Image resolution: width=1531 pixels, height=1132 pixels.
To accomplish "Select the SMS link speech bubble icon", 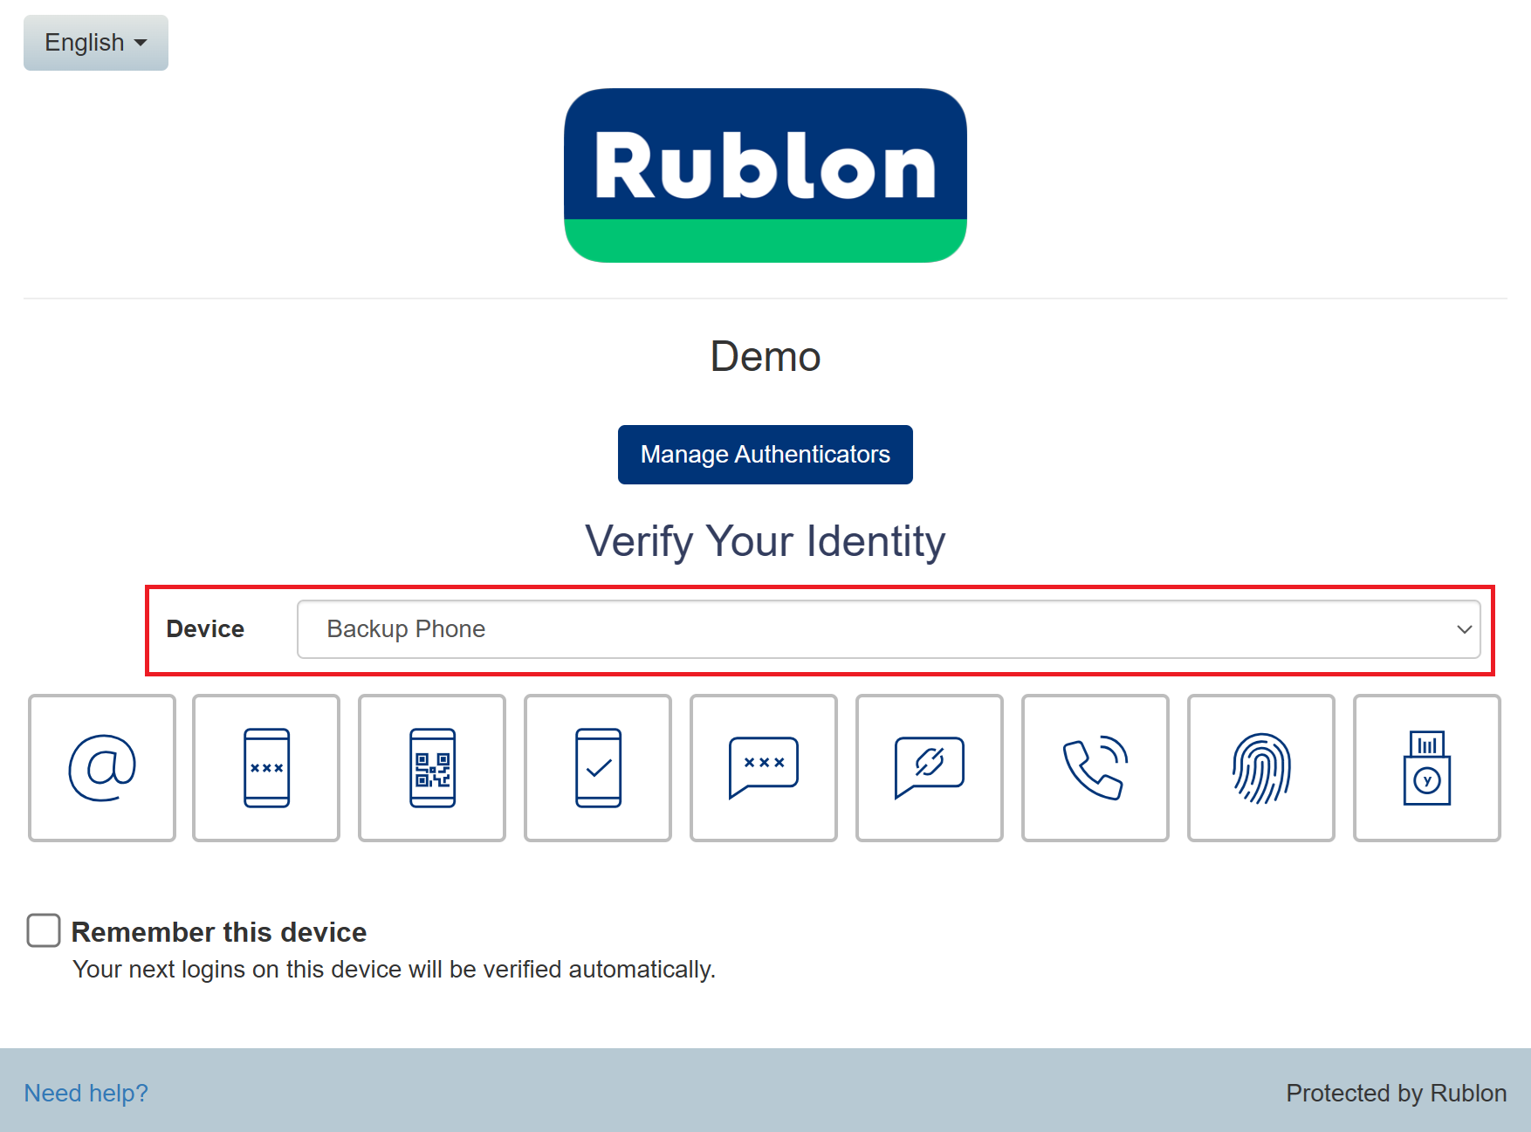I will pos(930,768).
